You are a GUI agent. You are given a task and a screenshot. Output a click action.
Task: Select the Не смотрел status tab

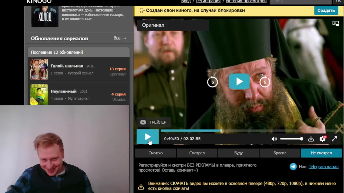[x=321, y=153]
